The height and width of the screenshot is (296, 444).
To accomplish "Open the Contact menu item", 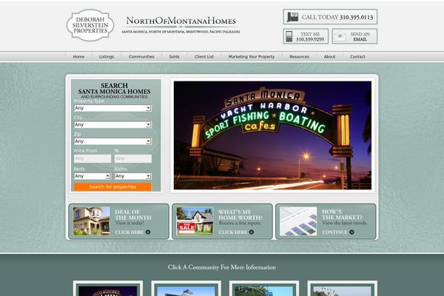I will 357,57.
